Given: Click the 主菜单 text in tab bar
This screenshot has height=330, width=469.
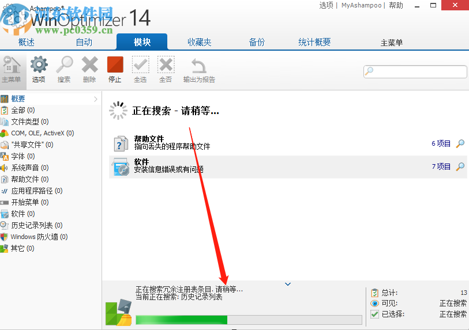Looking at the screenshot, I should pos(392,43).
